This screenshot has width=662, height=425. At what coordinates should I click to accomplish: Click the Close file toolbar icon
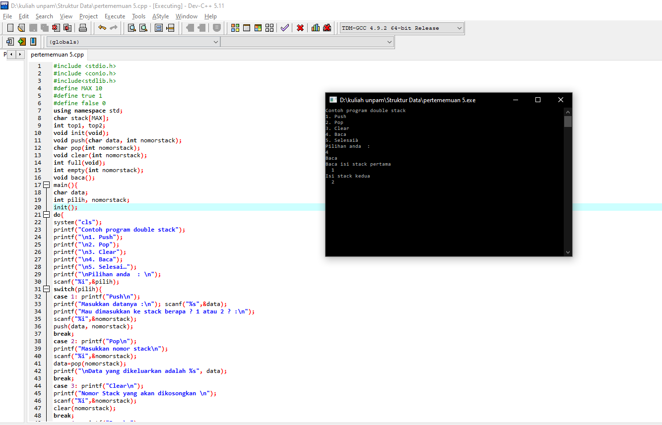(56, 28)
